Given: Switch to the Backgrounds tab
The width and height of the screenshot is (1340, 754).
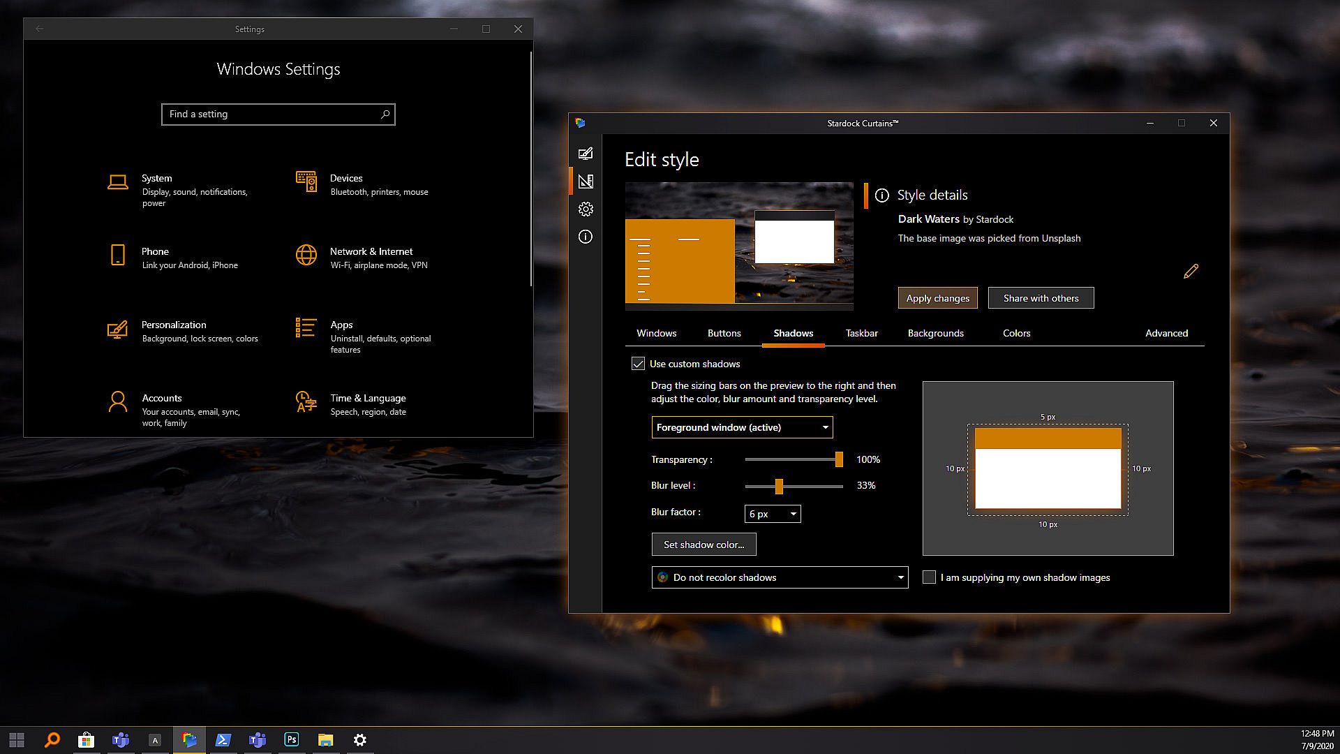Looking at the screenshot, I should point(935,333).
